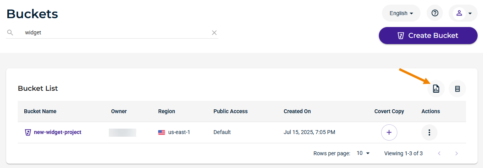Expand the English language dropdown

[x=401, y=13]
